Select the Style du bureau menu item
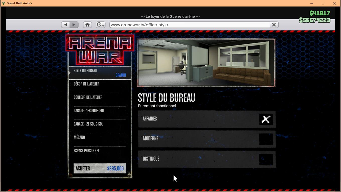The image size is (341, 192). pos(100,73)
